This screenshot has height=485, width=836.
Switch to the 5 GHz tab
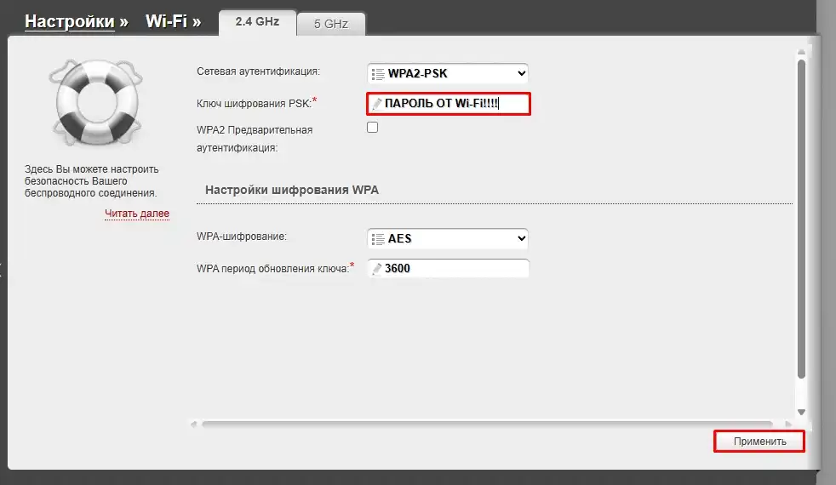click(330, 24)
